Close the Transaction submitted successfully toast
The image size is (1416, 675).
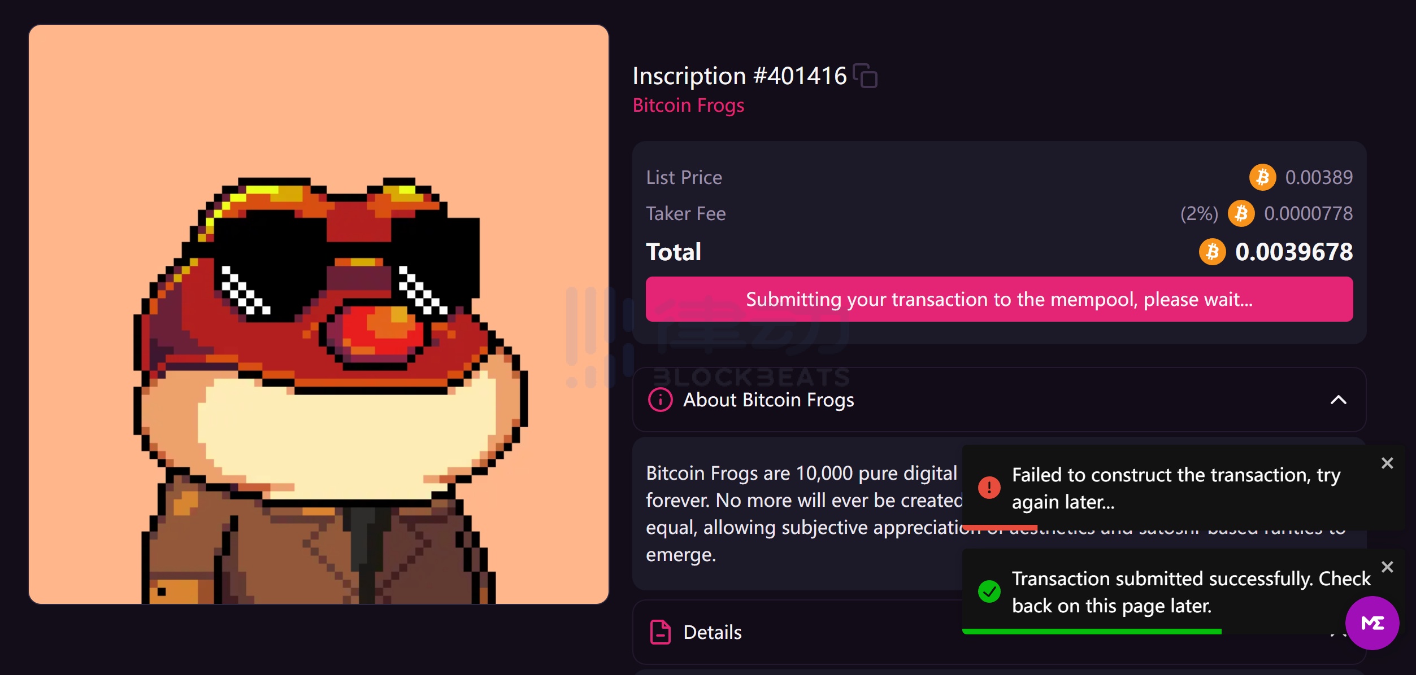click(1387, 567)
